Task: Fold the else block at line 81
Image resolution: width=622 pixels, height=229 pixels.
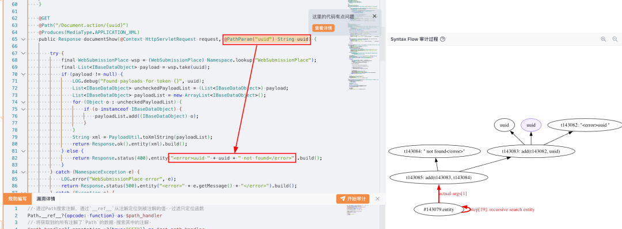Action: (23, 151)
